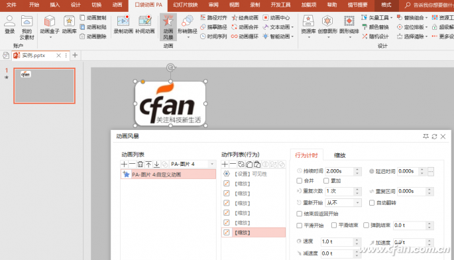Screen dimensions: 454x260
Task: Select the 【设置】可见性 action row
Action: (x=253, y=174)
